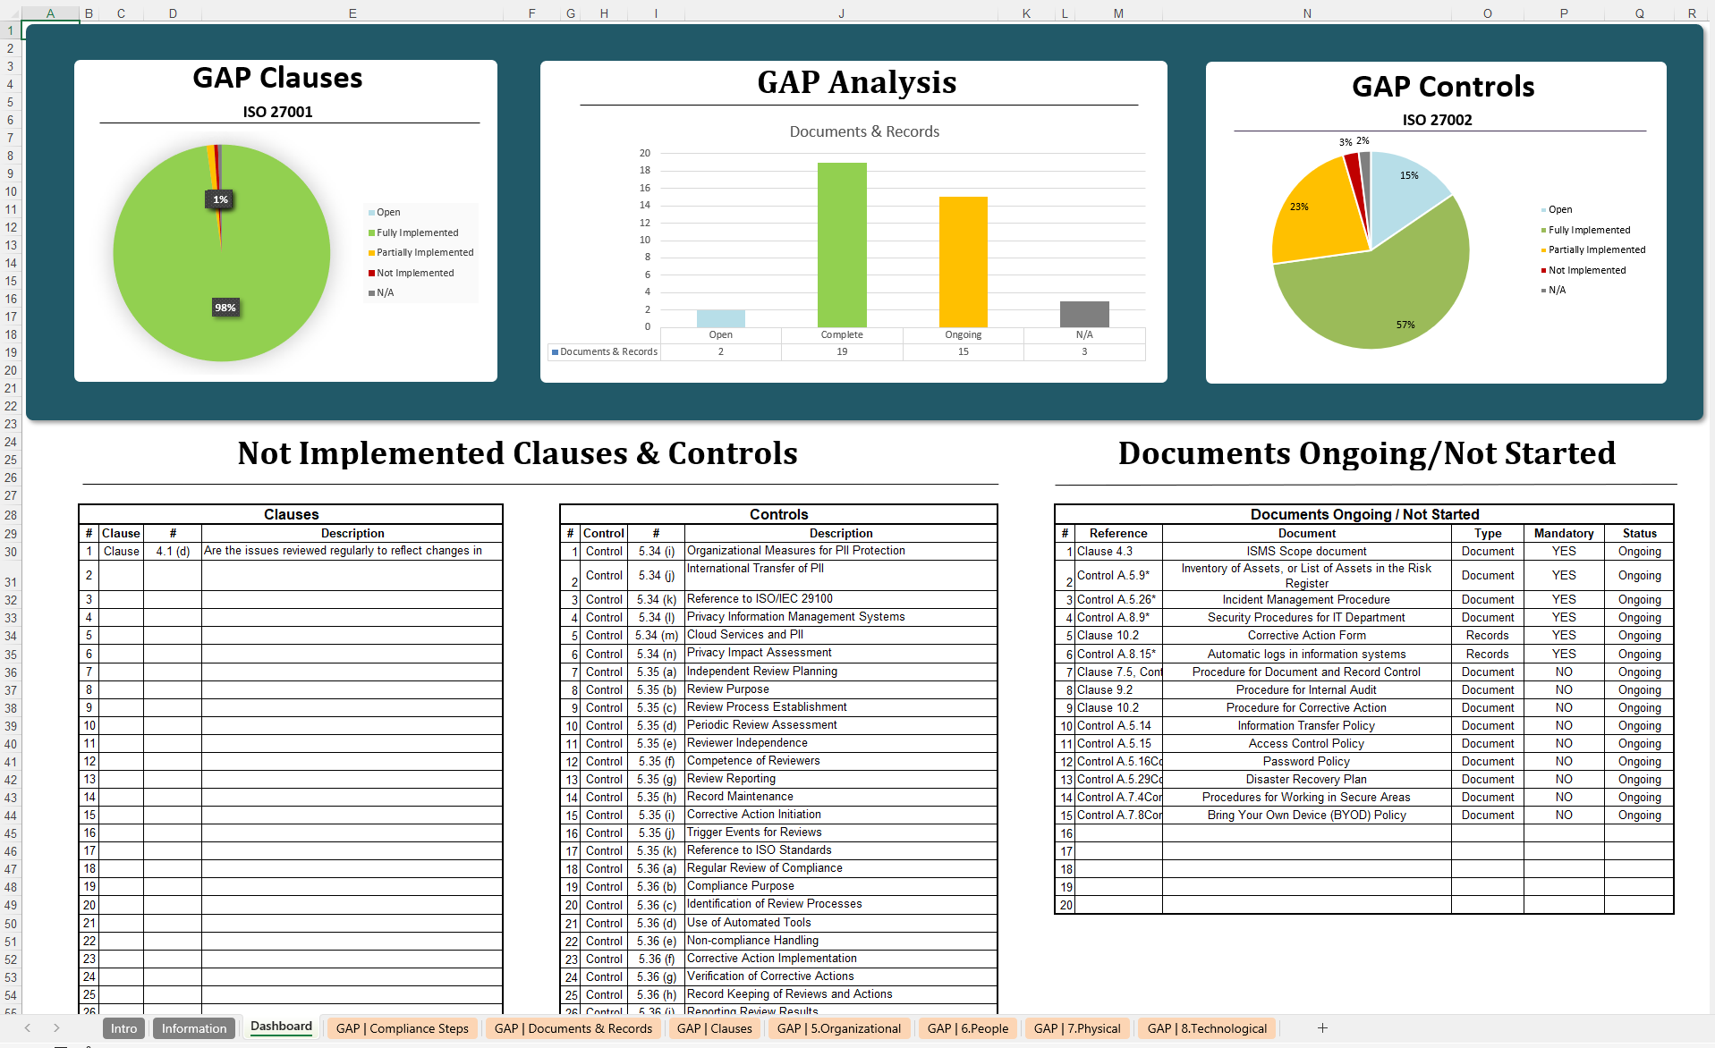This screenshot has height=1048, width=1715.
Task: Open the GAP | Compliance Steps sheet
Action: point(402,1028)
